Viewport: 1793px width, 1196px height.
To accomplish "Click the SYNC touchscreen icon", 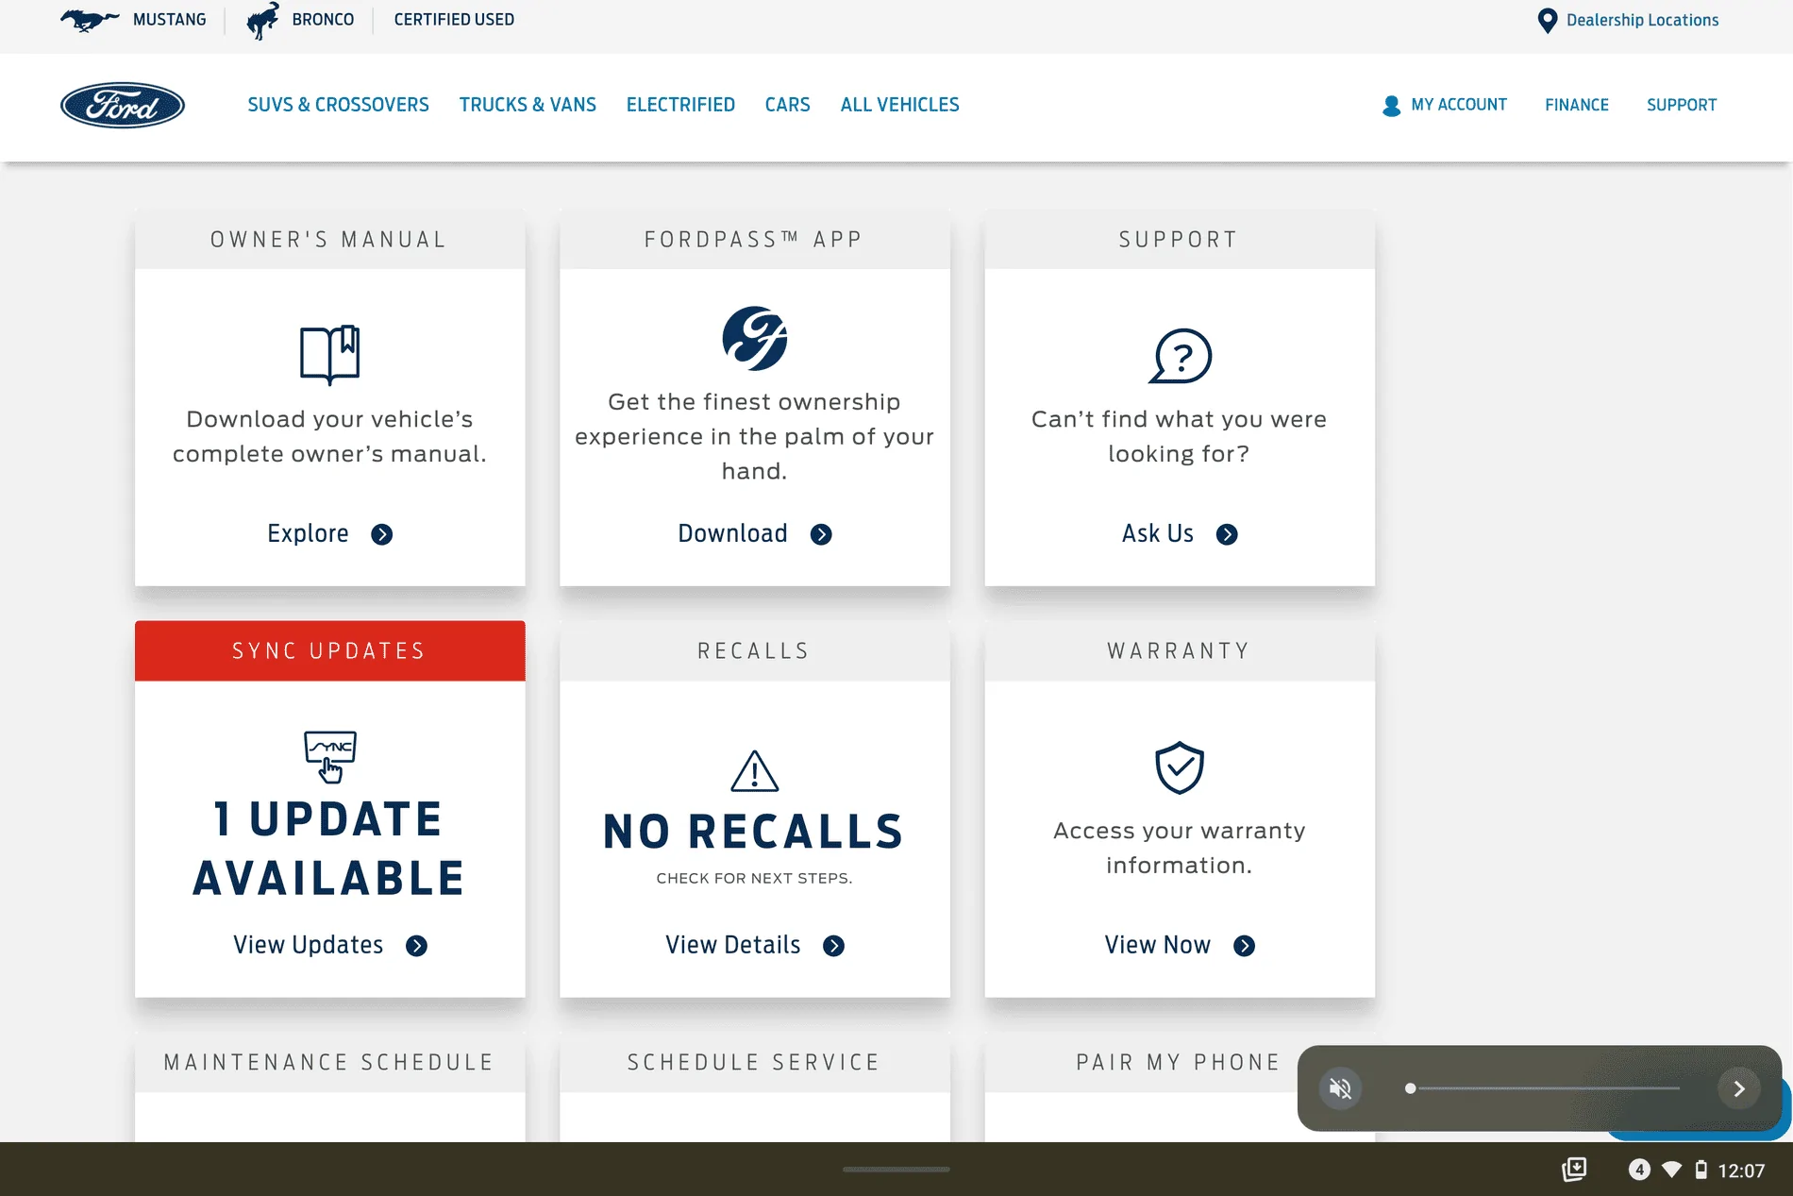I will pyautogui.click(x=329, y=757).
